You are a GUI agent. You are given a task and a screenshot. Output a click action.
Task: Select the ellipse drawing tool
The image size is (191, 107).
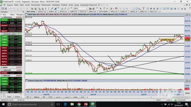(136, 9)
